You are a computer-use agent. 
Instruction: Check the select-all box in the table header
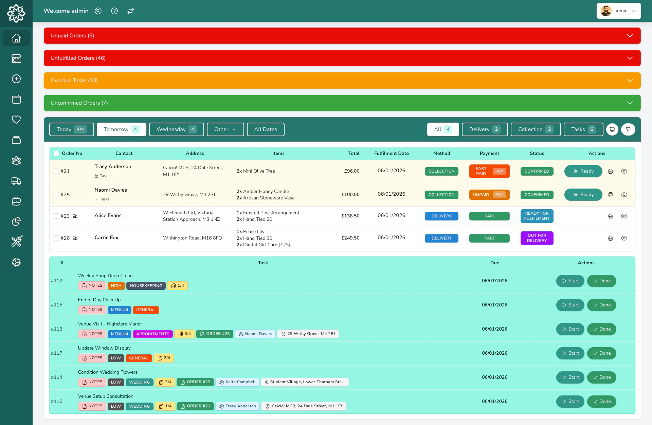pos(56,153)
